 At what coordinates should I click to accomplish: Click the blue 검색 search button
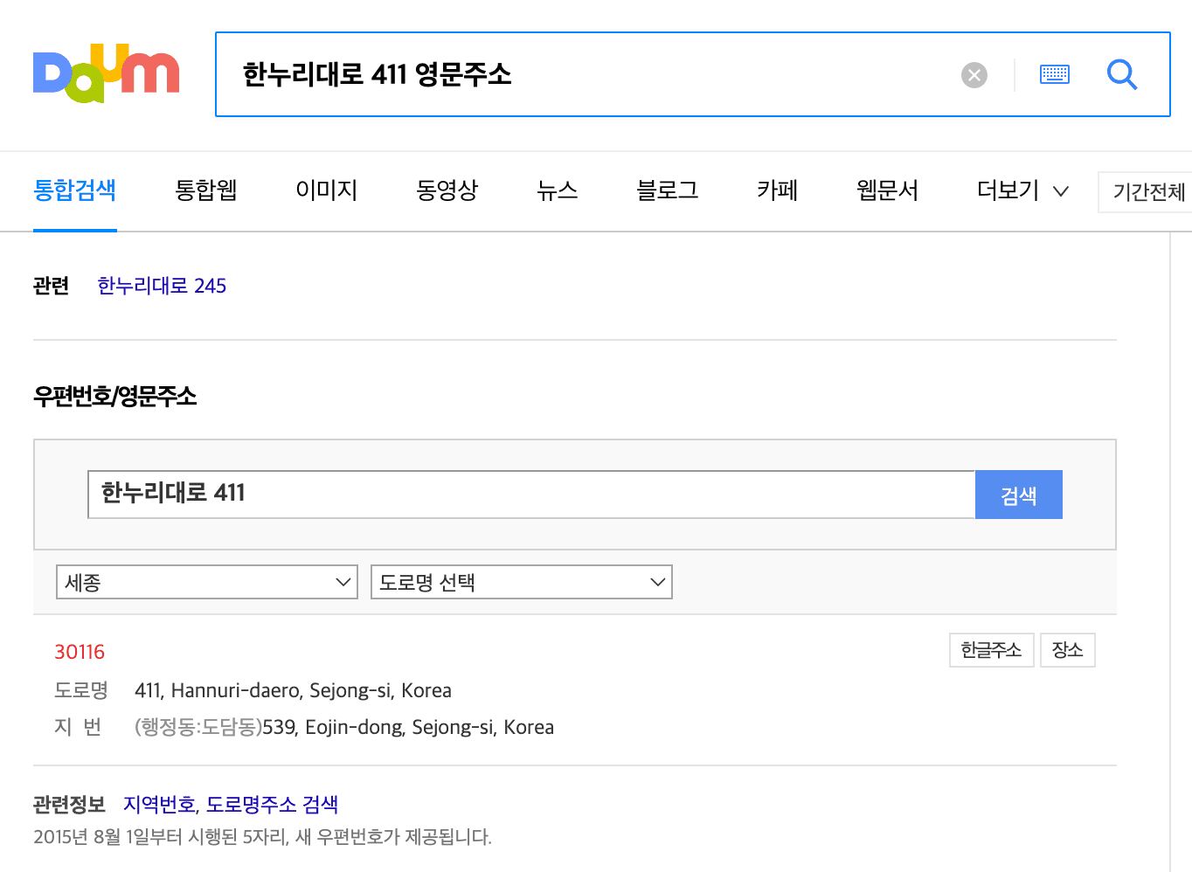click(x=1018, y=495)
